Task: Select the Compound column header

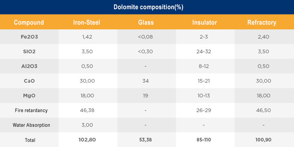Action: [29, 22]
